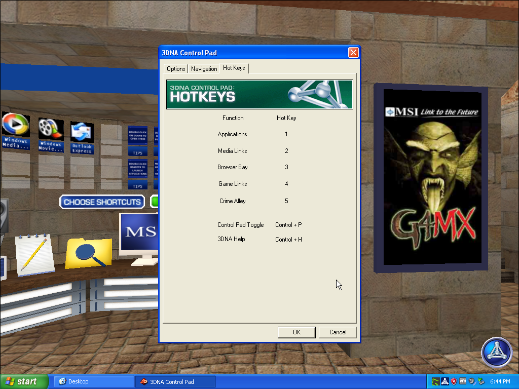
Task: Open the Start menu
Action: coord(24,381)
